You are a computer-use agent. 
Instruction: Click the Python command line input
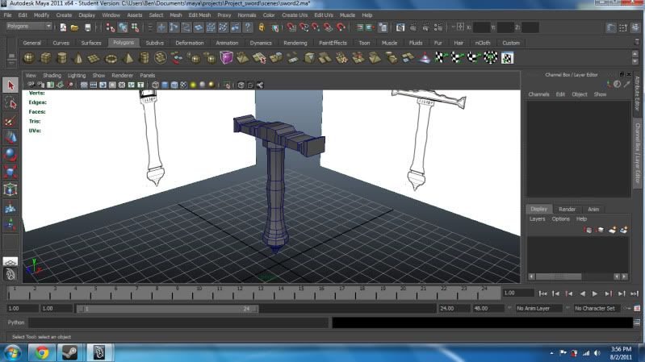178,322
